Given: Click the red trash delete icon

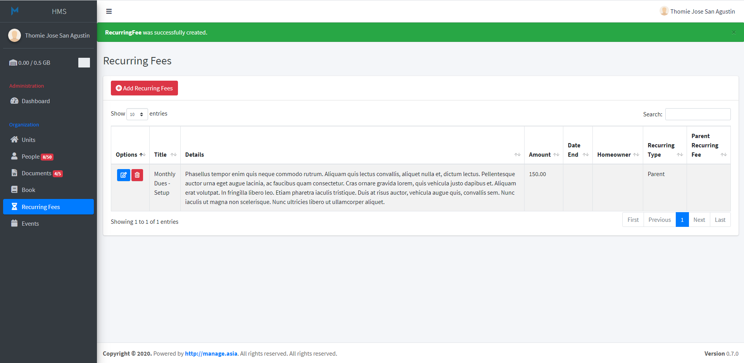Looking at the screenshot, I should tap(137, 175).
